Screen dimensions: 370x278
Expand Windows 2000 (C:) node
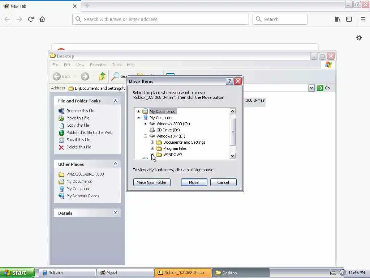[x=145, y=124]
